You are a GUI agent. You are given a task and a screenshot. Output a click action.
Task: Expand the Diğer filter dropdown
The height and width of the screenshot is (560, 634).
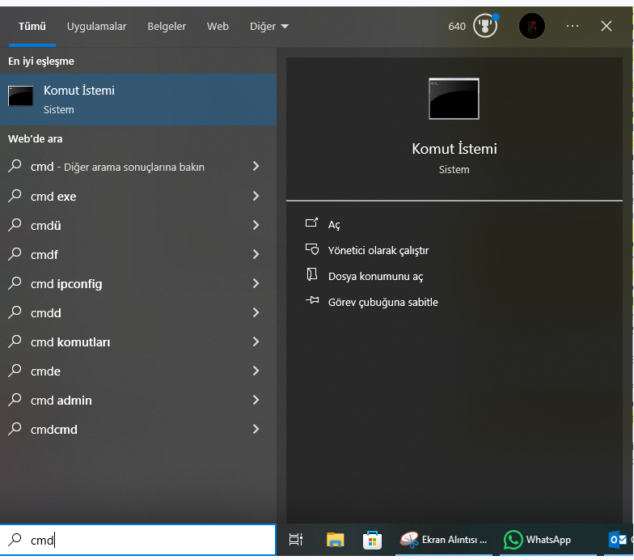269,26
